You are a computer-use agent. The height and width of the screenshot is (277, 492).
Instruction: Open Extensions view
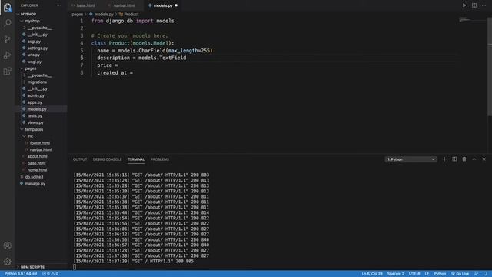point(7,72)
